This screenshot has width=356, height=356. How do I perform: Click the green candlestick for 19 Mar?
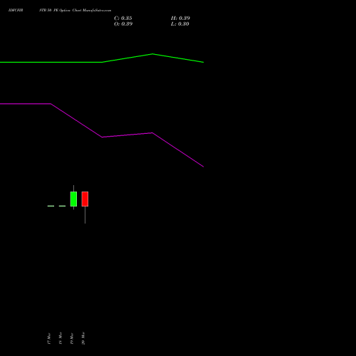pos(73,199)
